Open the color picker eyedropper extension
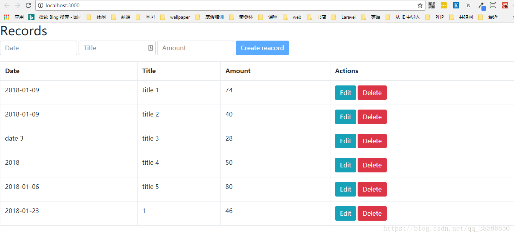Image resolution: width=514 pixels, height=236 pixels. pos(481,6)
